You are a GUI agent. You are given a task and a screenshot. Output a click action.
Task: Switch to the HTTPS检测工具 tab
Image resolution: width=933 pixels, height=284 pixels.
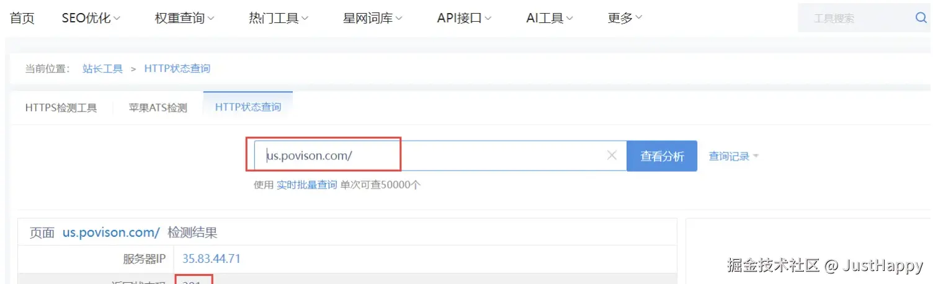(x=61, y=108)
